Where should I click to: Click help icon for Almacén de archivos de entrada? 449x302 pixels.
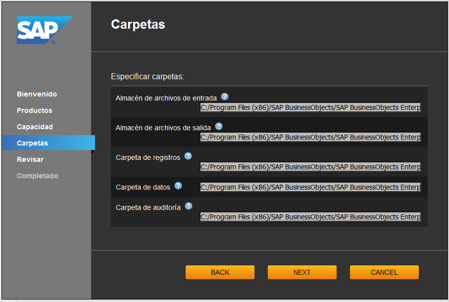coord(225,97)
